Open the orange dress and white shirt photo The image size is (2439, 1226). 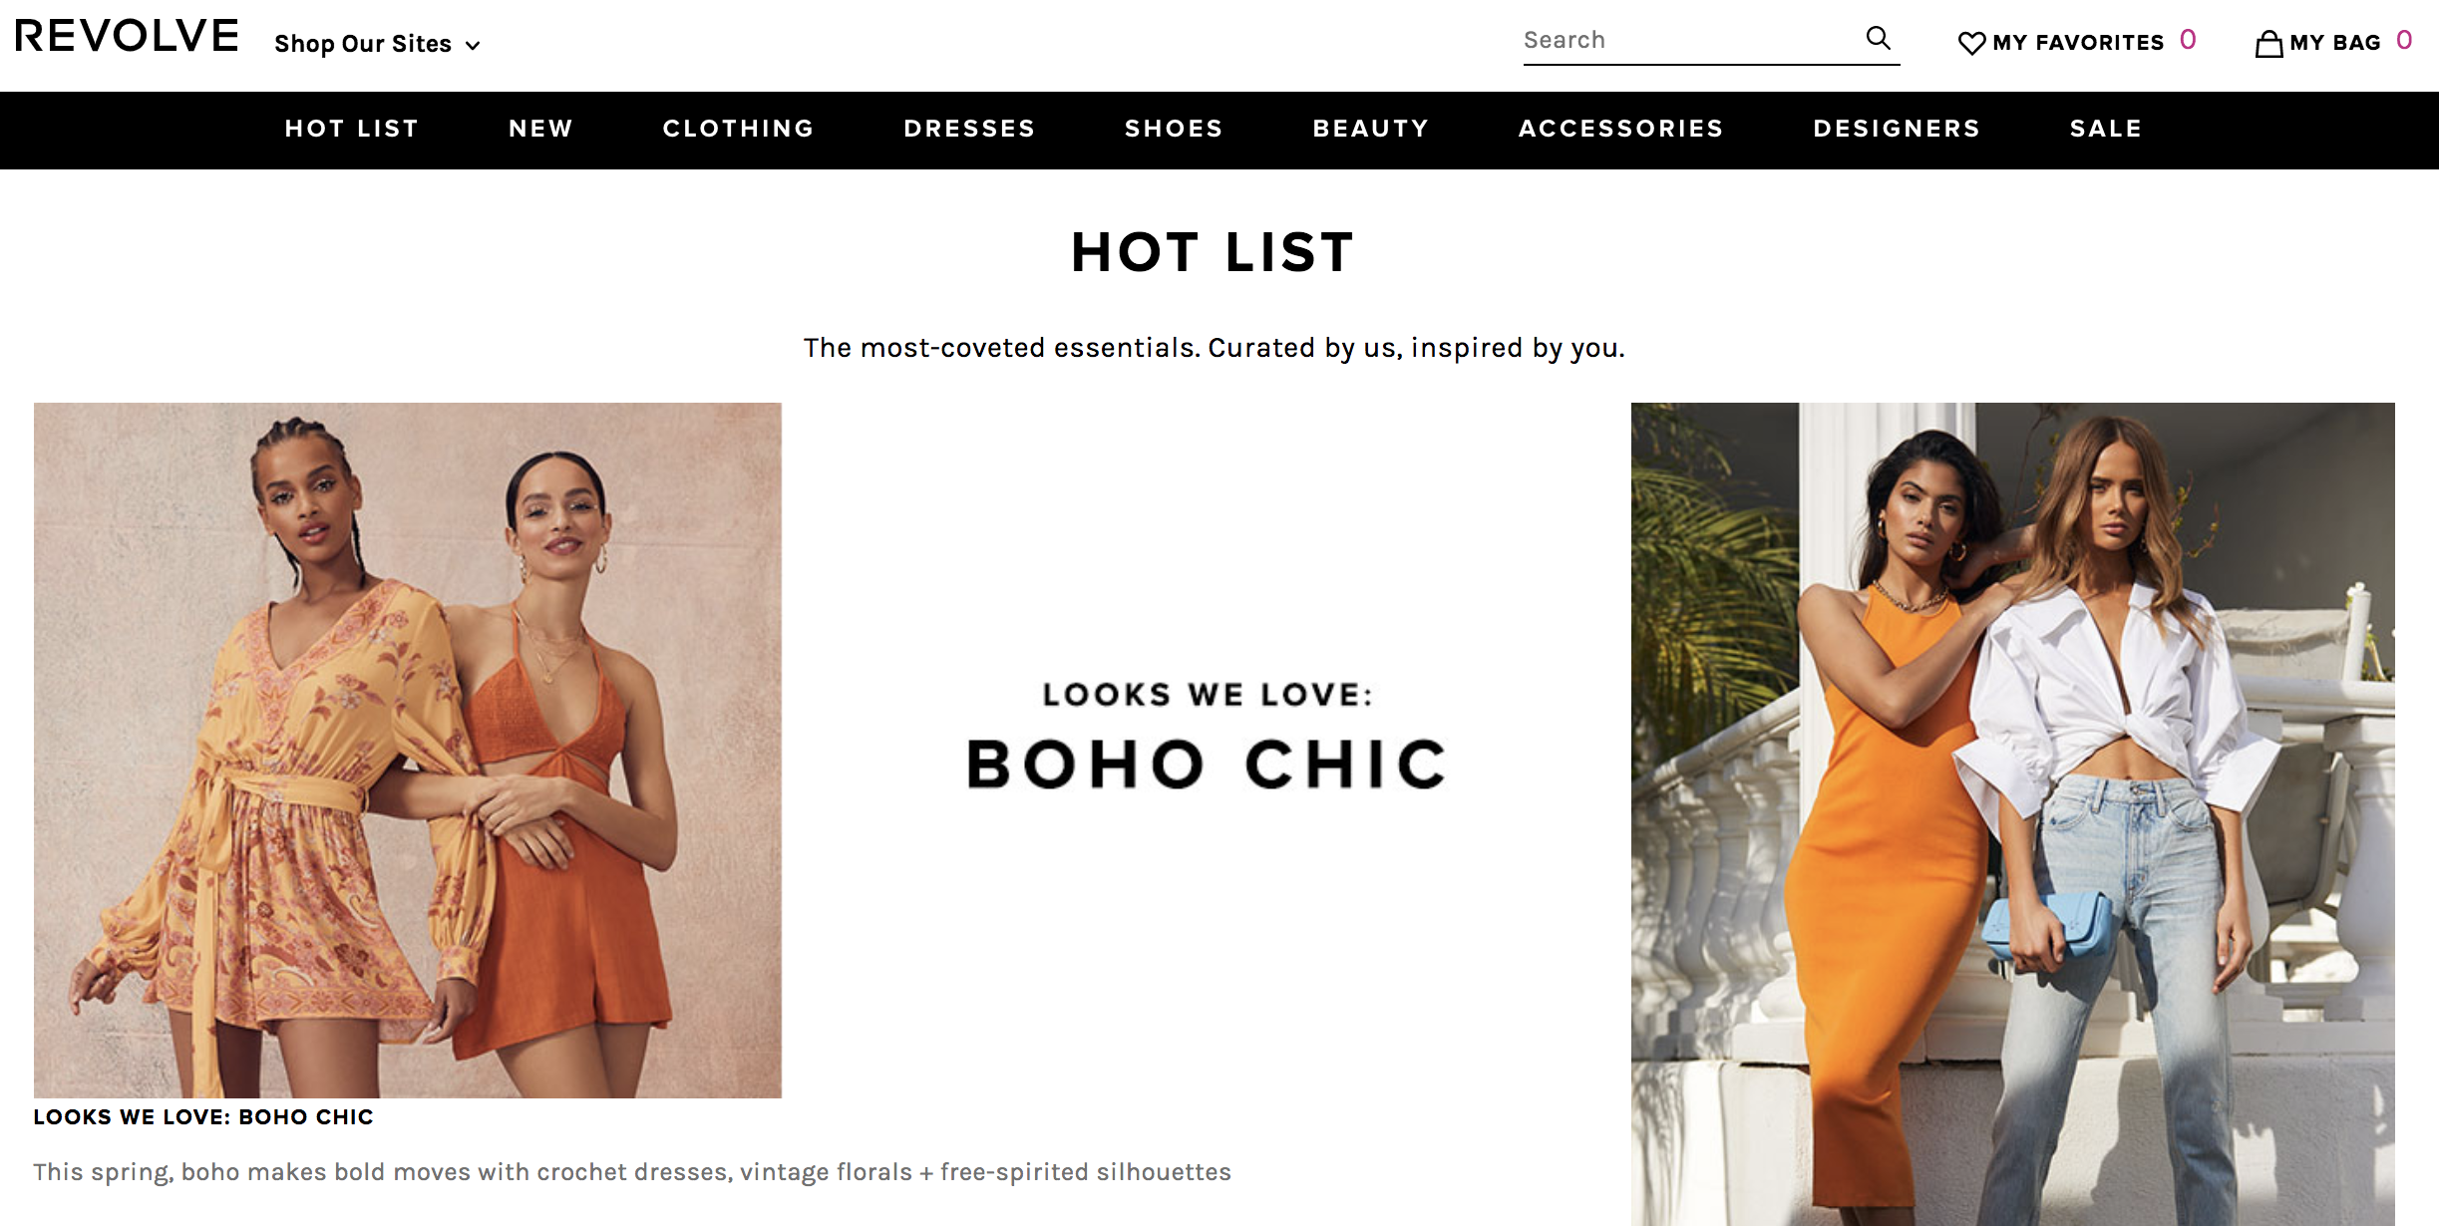point(2012,813)
